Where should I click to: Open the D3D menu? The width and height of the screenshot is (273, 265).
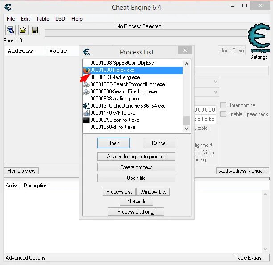60,19
